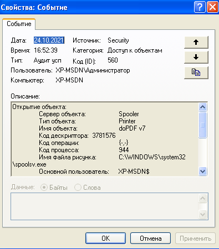Click the C:\WINDOWS\system32 path text
Viewport: 219px width, 249px height.
(152, 157)
